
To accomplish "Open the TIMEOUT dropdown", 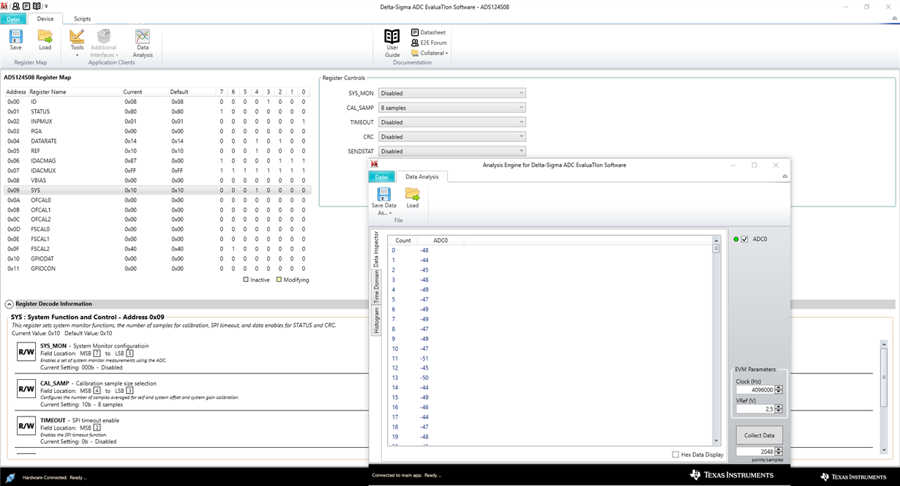I will click(x=452, y=122).
